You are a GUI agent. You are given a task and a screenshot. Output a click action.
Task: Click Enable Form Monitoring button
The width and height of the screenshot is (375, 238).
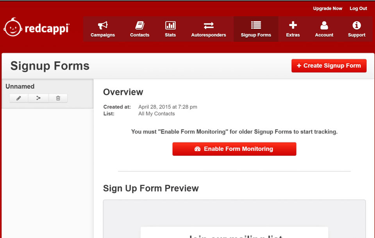tap(234, 149)
